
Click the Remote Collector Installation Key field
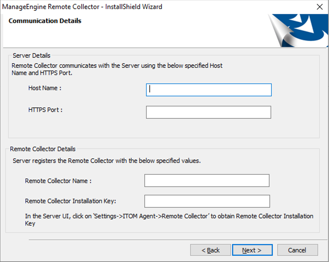pyautogui.click(x=207, y=201)
